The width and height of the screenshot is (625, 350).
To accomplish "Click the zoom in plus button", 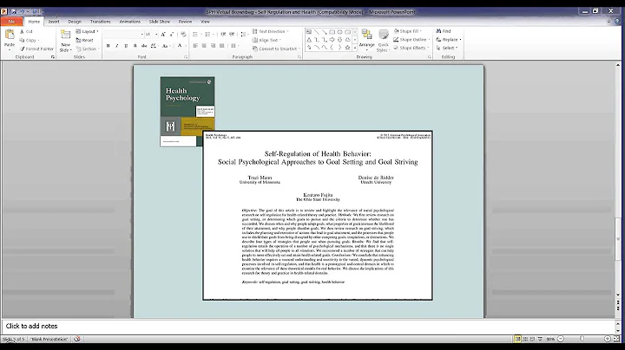I will point(608,339).
